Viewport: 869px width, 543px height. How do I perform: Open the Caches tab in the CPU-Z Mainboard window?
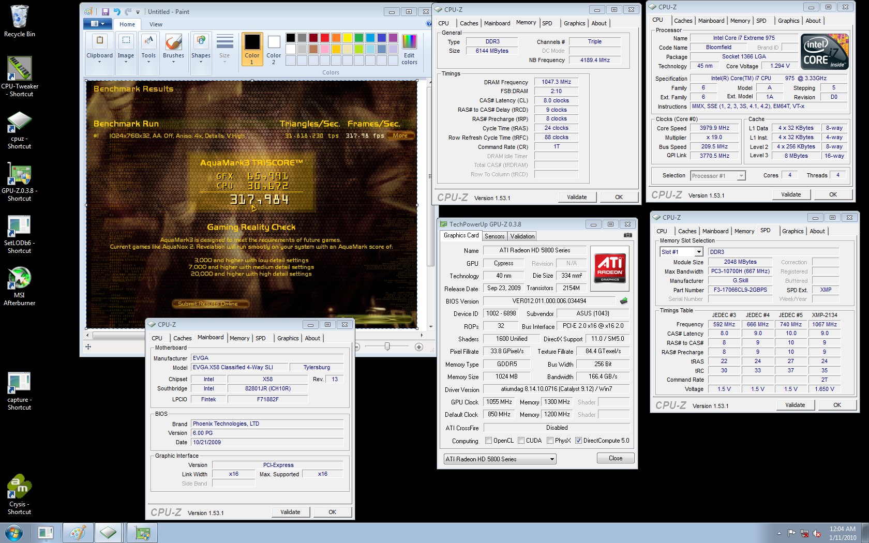tap(182, 338)
